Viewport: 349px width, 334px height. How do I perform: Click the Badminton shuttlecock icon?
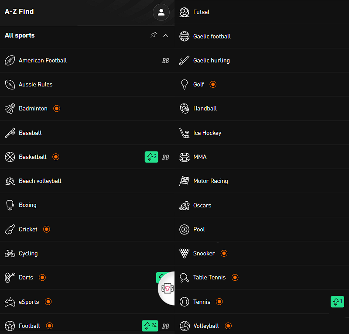[x=10, y=109]
